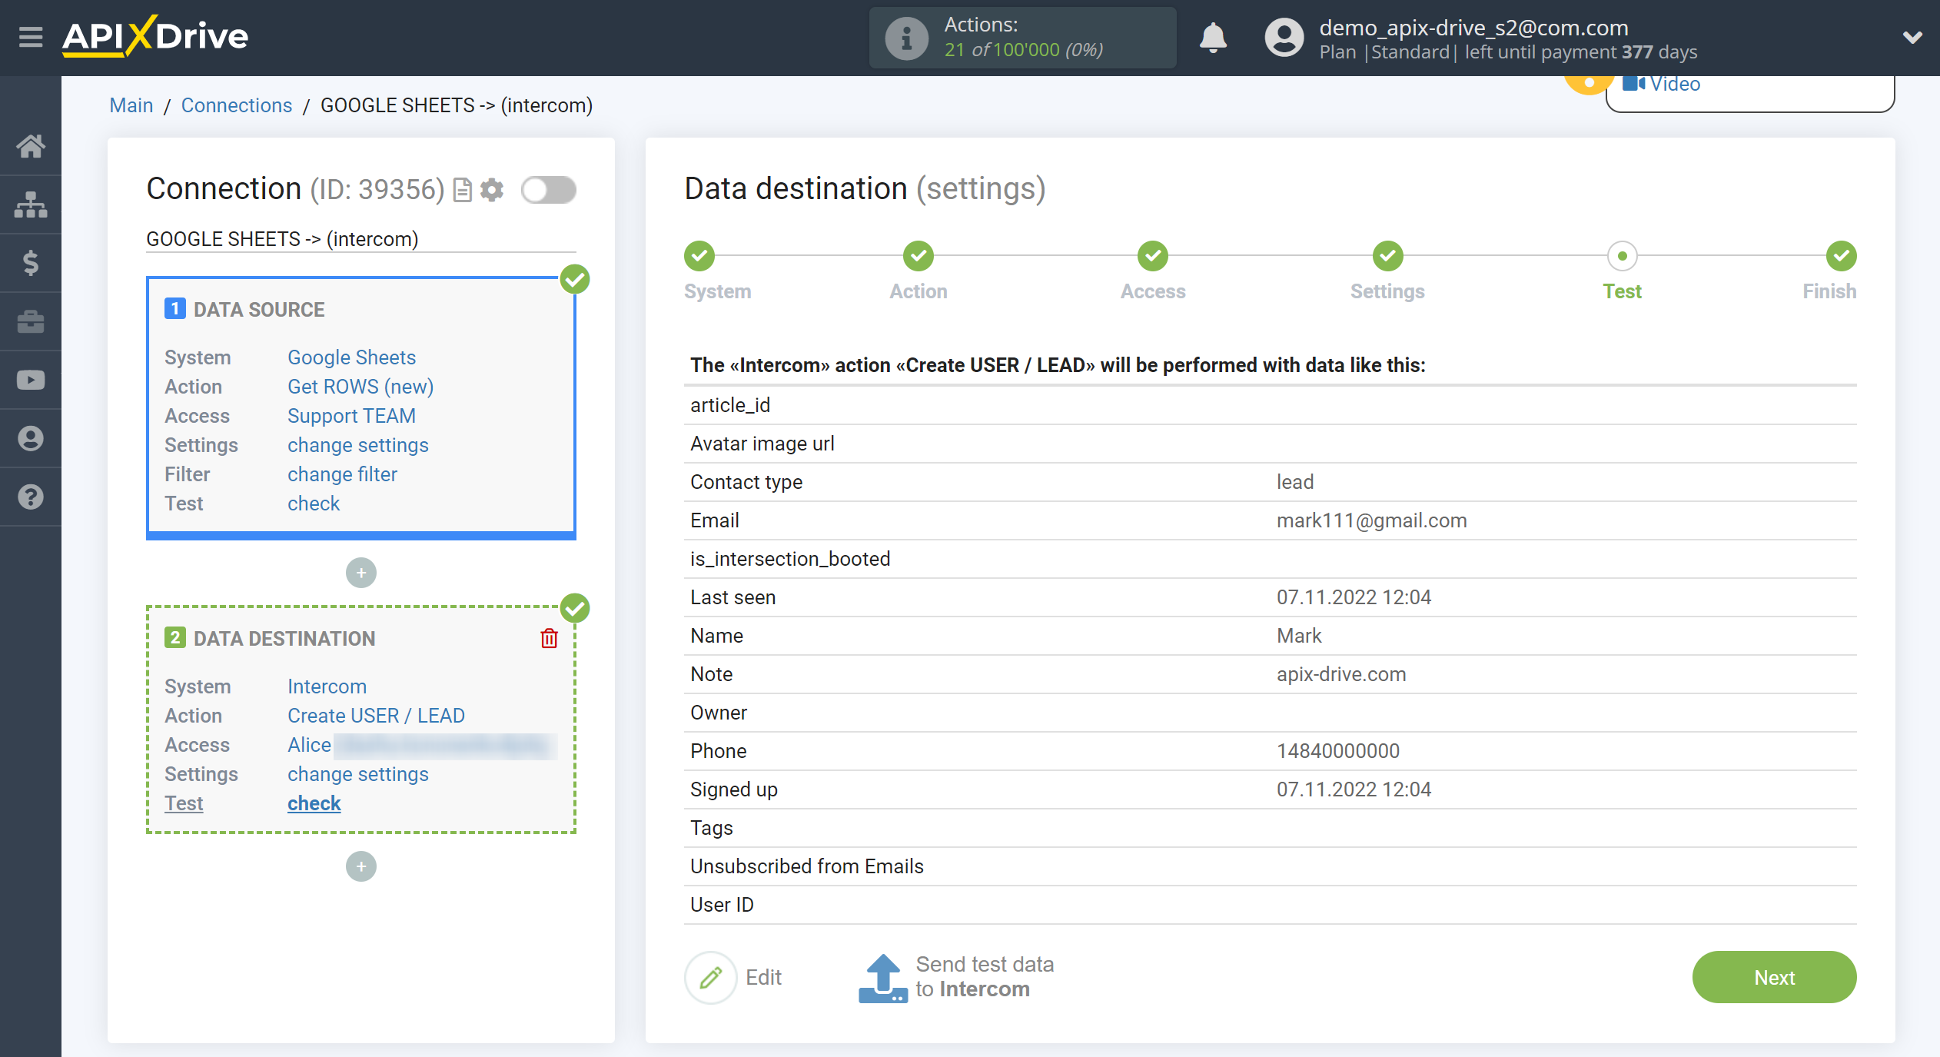Screen dimensions: 1940x1057
Task: Select the Settings step
Action: [1387, 256]
